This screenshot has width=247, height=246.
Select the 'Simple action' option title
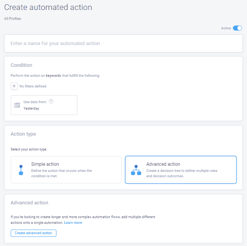45,164
